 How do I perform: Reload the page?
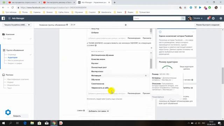(x=13, y=8)
